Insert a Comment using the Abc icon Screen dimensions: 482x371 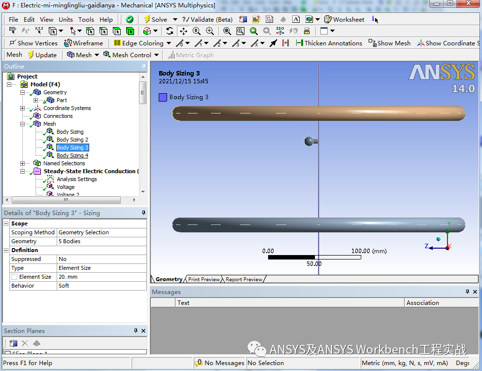256,19
